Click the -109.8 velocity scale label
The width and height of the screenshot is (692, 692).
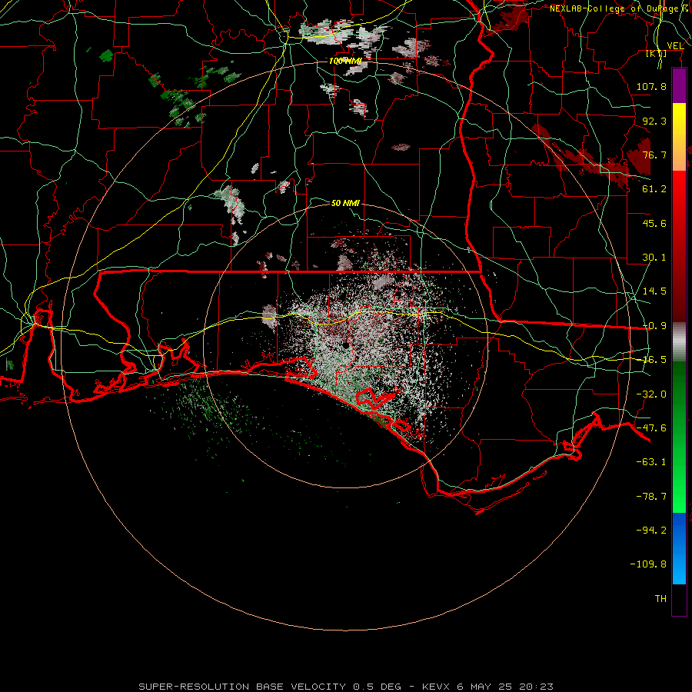(648, 564)
